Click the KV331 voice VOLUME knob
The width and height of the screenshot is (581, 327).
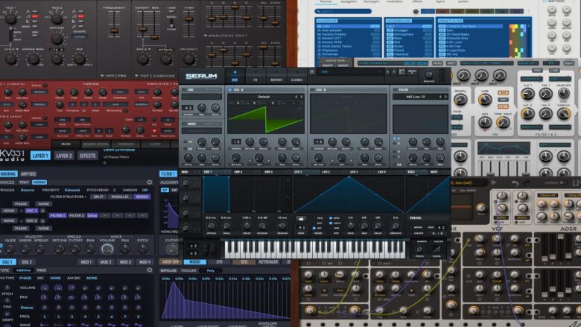click(107, 250)
